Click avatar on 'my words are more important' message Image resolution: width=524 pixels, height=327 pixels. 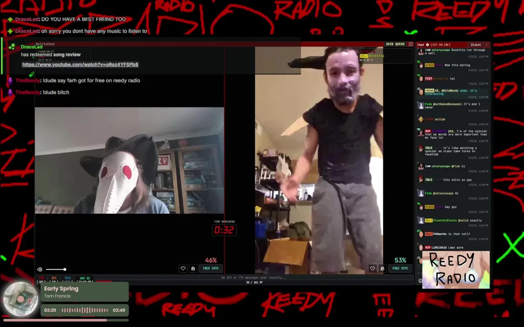click(x=421, y=133)
